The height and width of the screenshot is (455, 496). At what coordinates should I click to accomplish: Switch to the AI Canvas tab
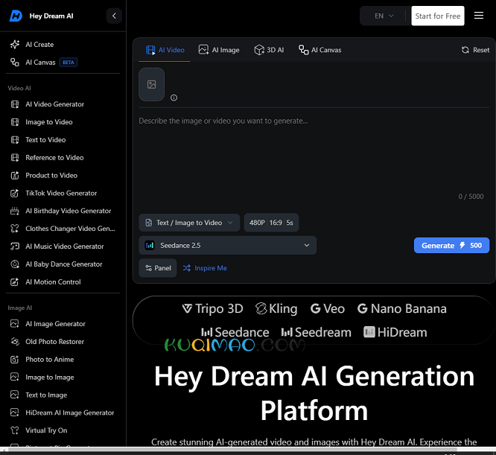pyautogui.click(x=319, y=50)
